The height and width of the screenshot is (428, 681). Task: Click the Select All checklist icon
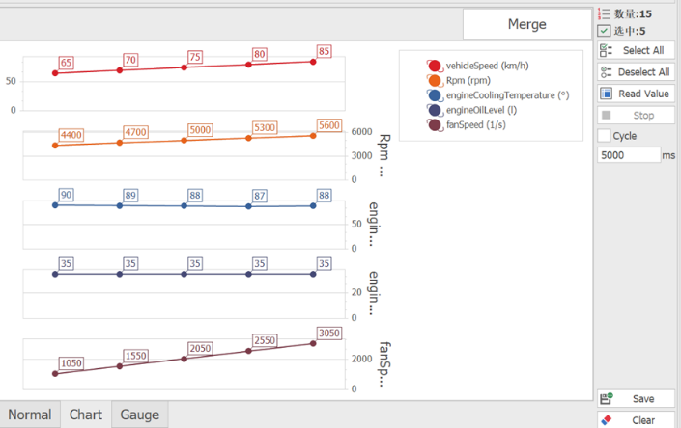606,50
